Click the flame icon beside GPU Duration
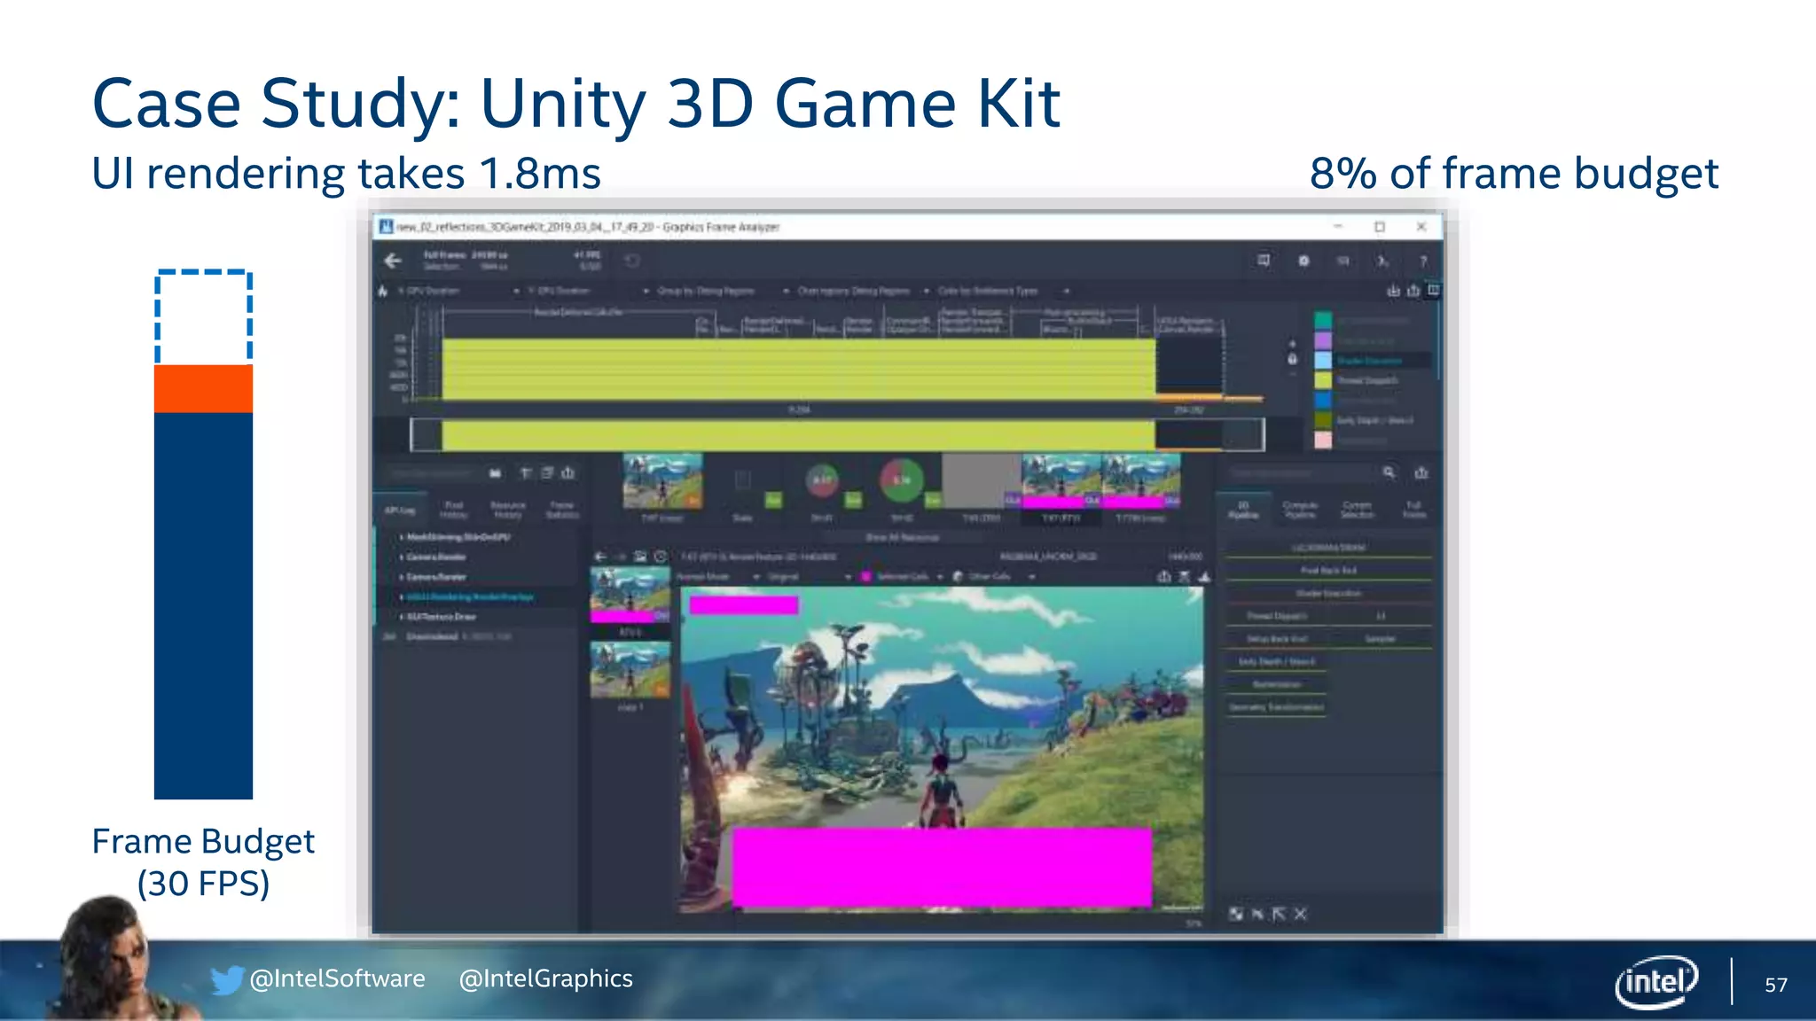Image resolution: width=1816 pixels, height=1021 pixels. (383, 291)
